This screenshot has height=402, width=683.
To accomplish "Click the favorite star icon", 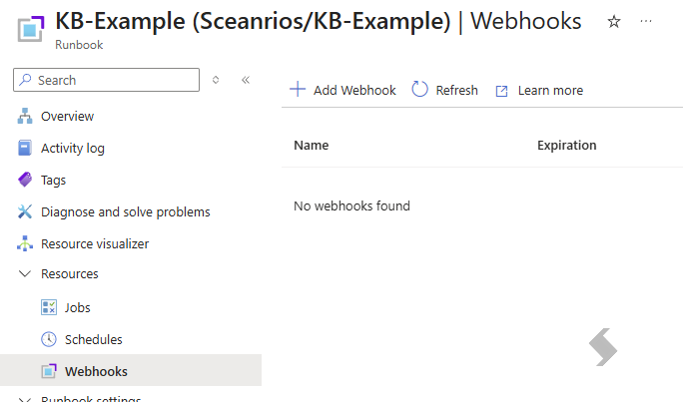I will (614, 21).
